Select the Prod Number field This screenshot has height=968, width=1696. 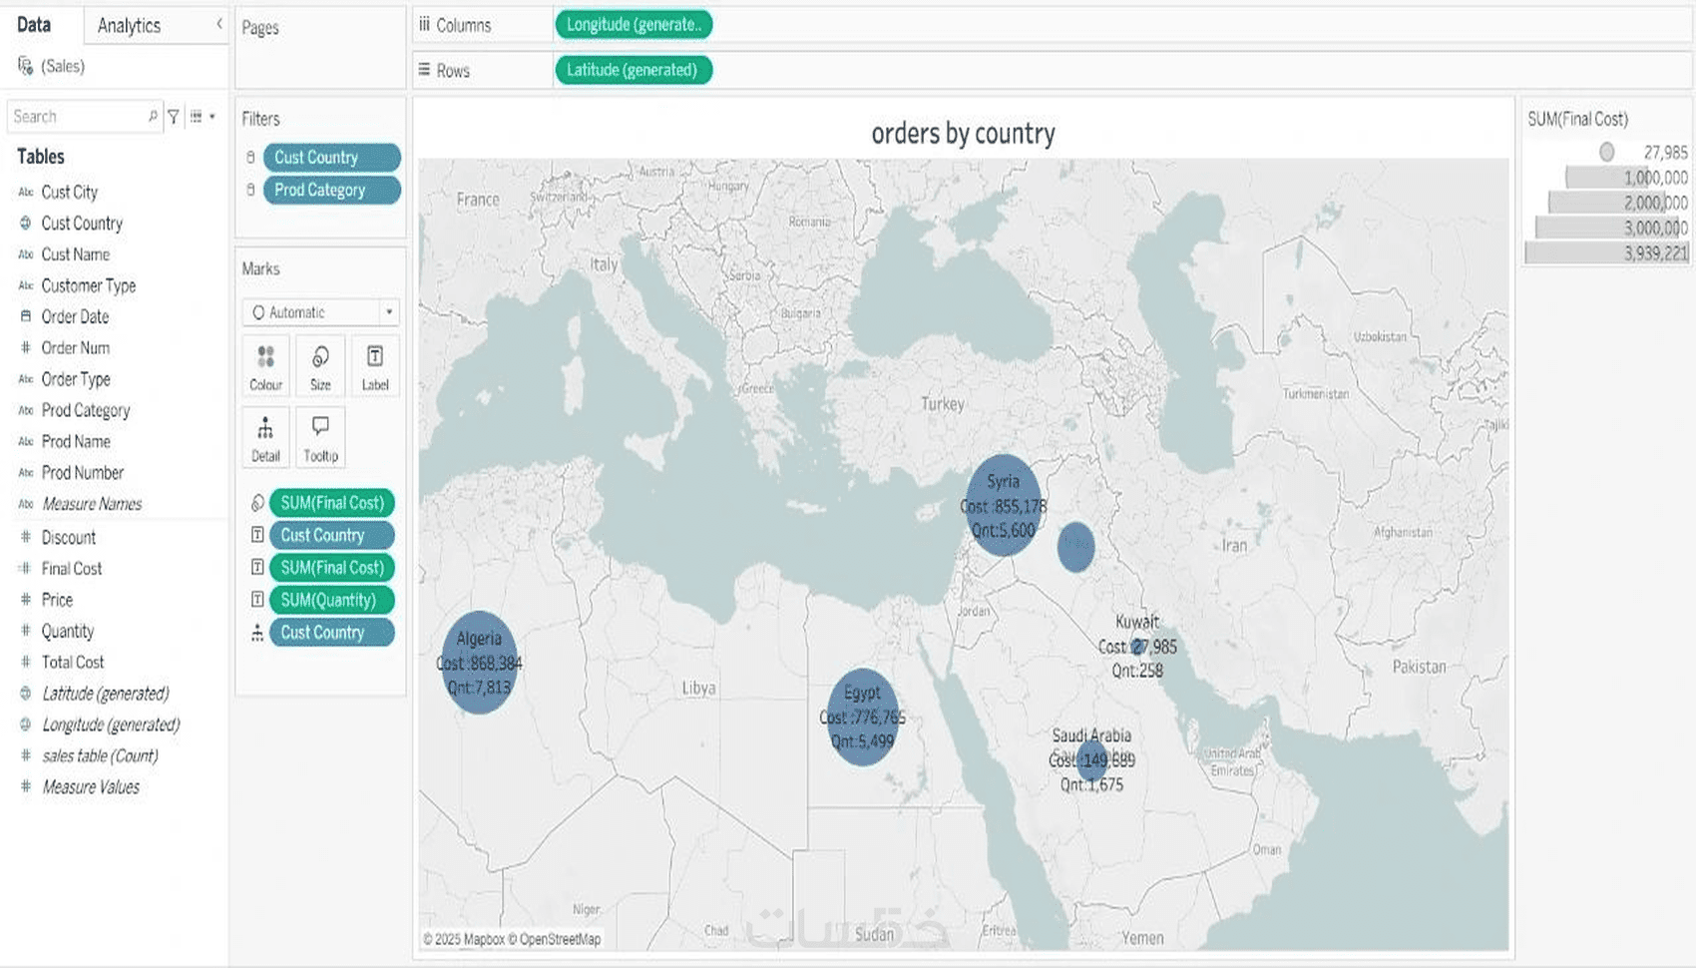[83, 473]
